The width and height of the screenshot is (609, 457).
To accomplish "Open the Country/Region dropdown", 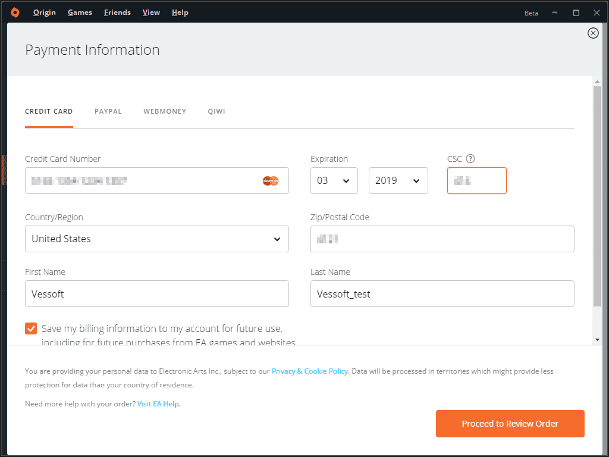I will [157, 239].
